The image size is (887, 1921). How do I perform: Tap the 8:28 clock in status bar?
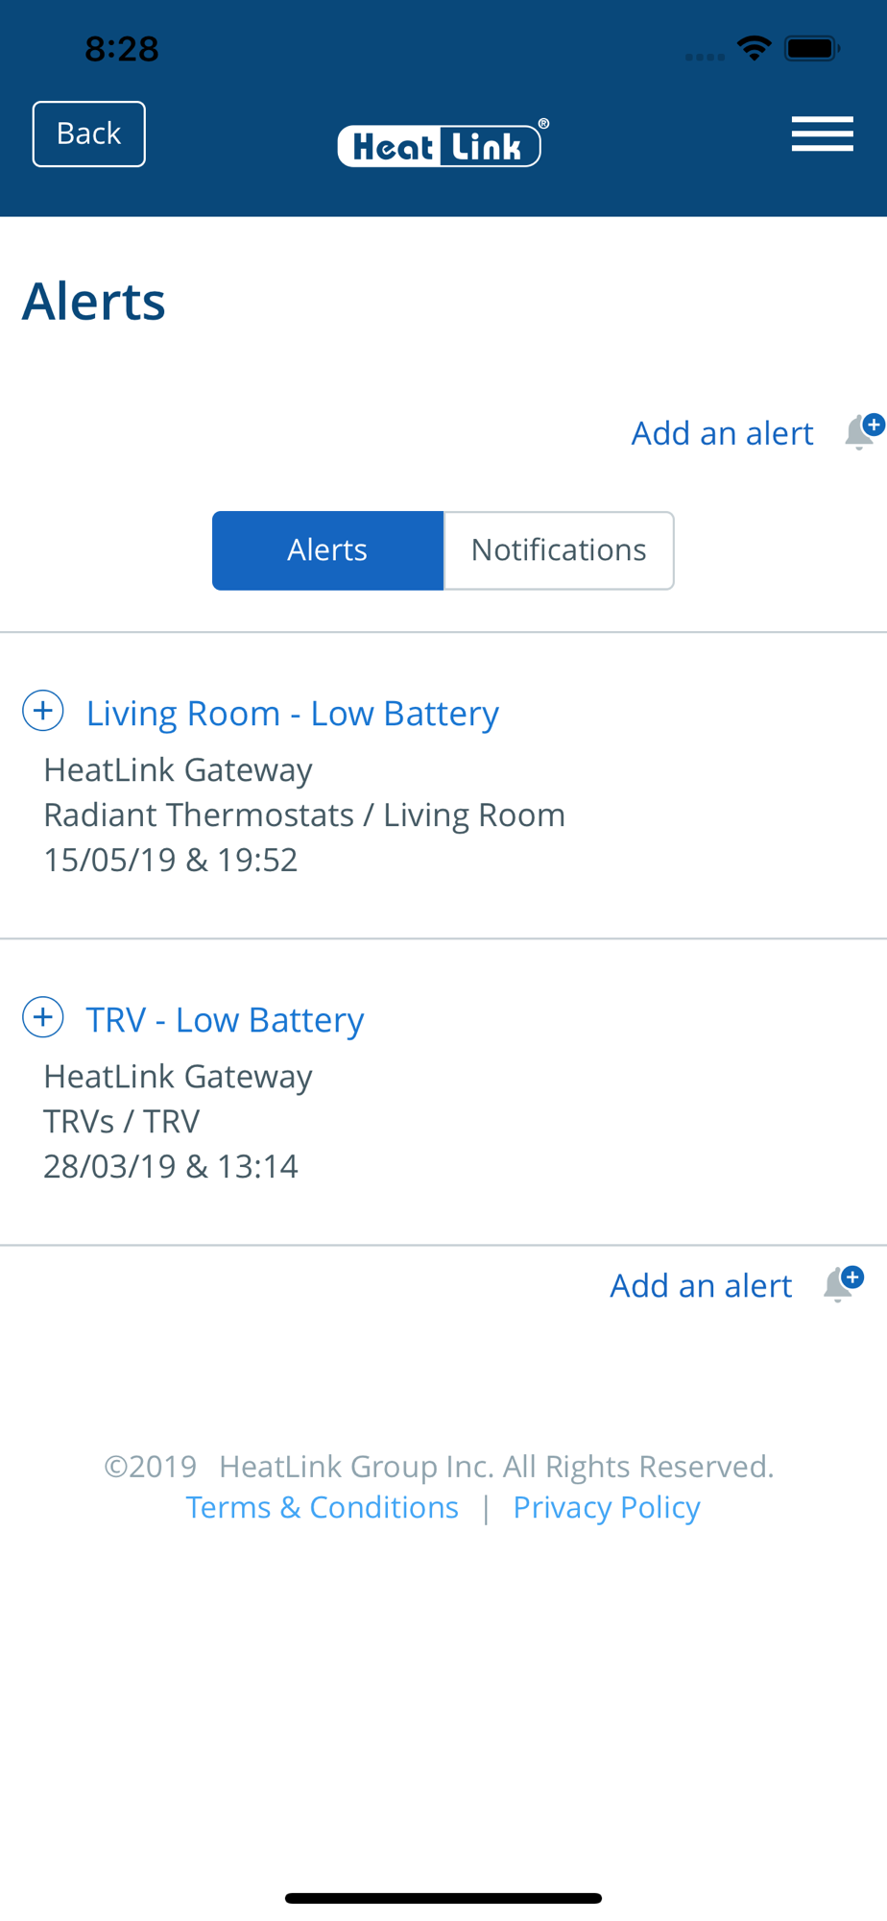(122, 48)
